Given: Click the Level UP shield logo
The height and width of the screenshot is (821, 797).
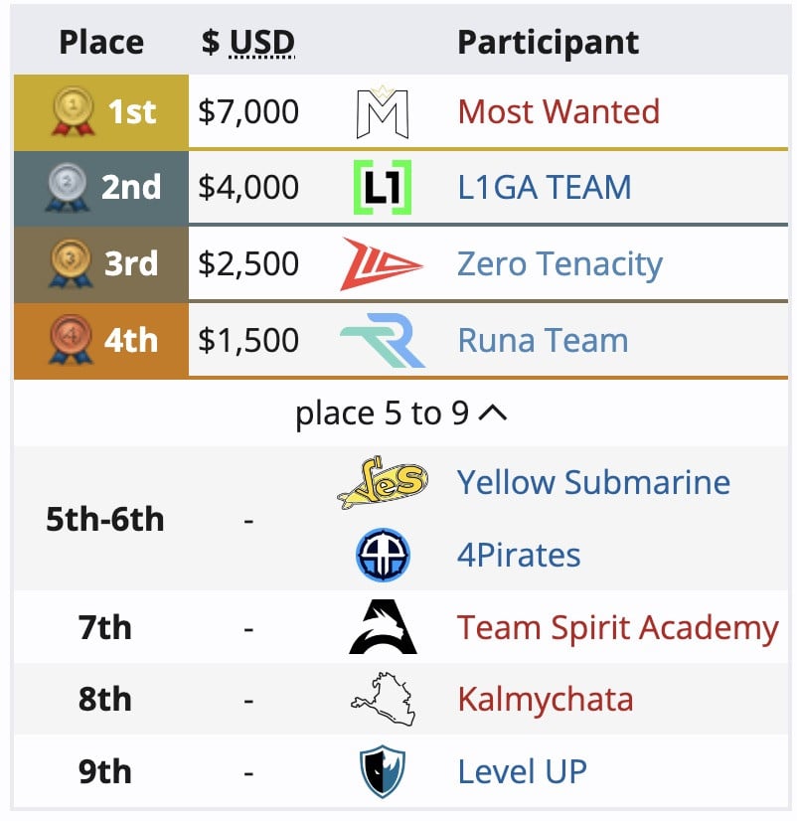Looking at the screenshot, I should pyautogui.click(x=383, y=772).
